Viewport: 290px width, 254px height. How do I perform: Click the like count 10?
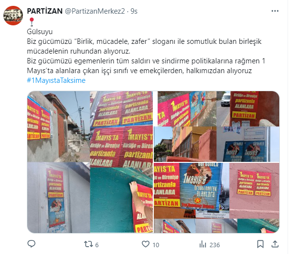click(156, 245)
